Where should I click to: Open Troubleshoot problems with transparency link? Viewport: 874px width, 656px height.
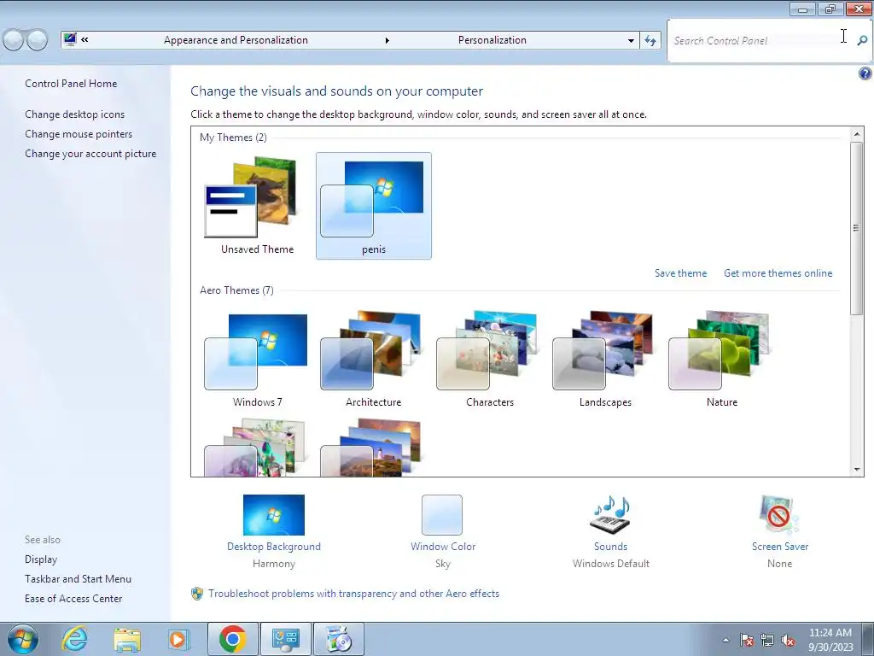353,594
